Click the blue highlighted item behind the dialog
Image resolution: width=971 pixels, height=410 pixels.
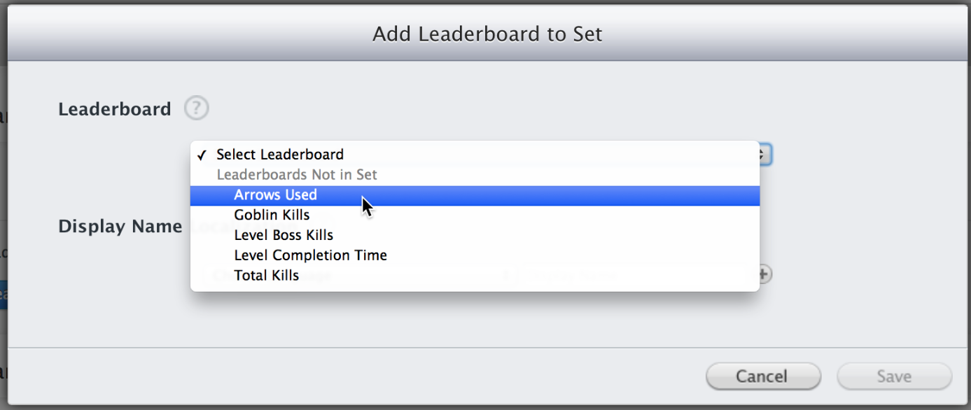(4, 295)
